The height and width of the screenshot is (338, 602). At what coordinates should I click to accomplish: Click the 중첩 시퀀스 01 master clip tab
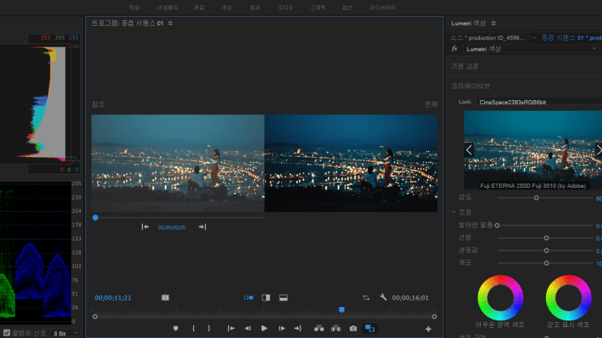pos(571,38)
